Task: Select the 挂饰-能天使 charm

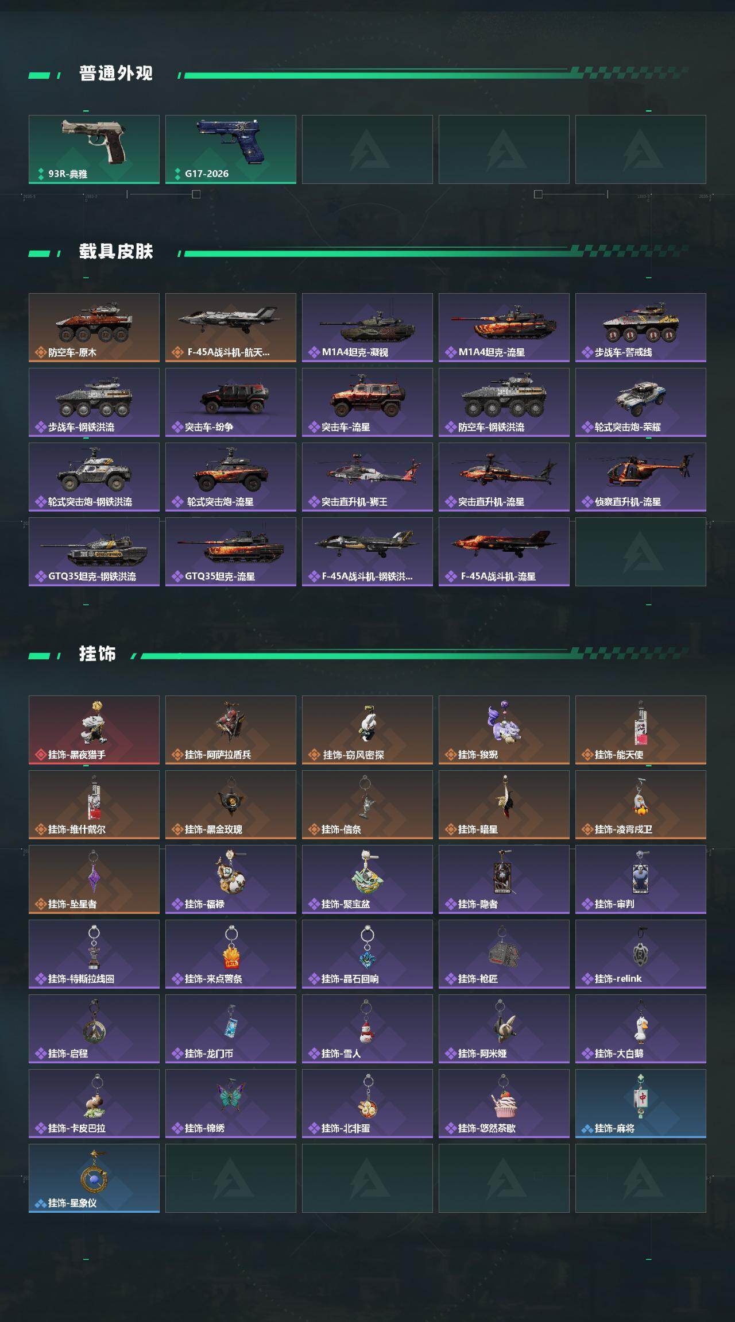Action: [641, 730]
